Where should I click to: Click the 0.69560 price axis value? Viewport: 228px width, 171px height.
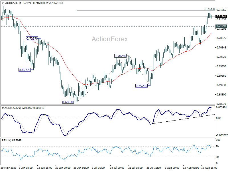pos(221,76)
